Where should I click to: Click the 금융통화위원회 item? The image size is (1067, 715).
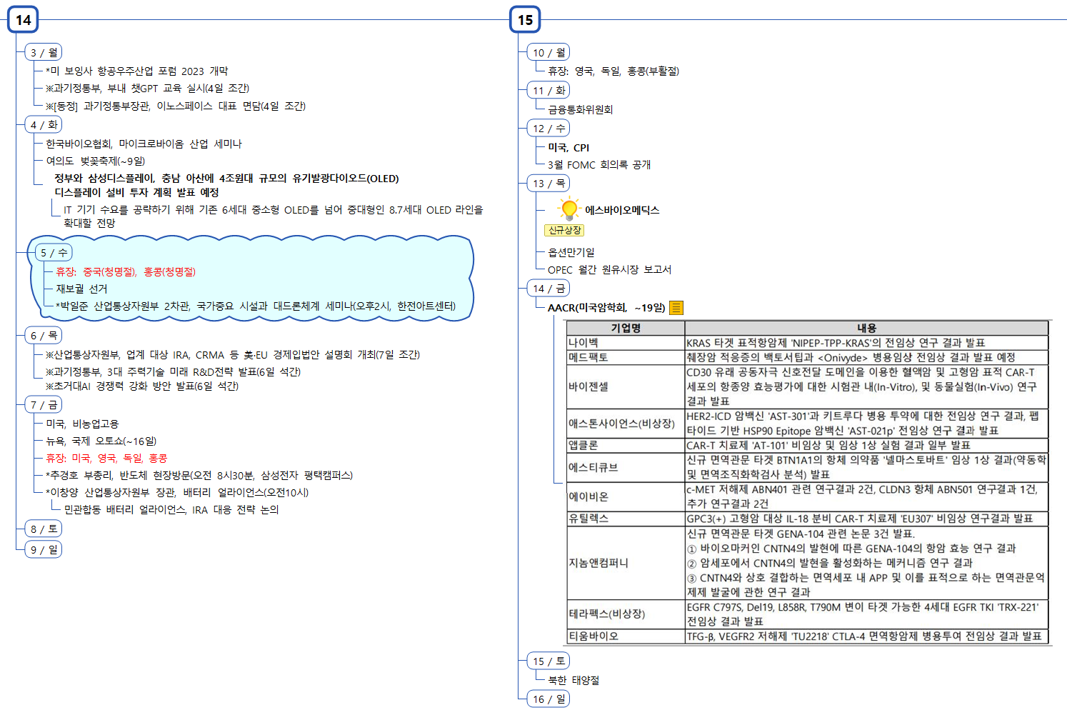[x=580, y=109]
